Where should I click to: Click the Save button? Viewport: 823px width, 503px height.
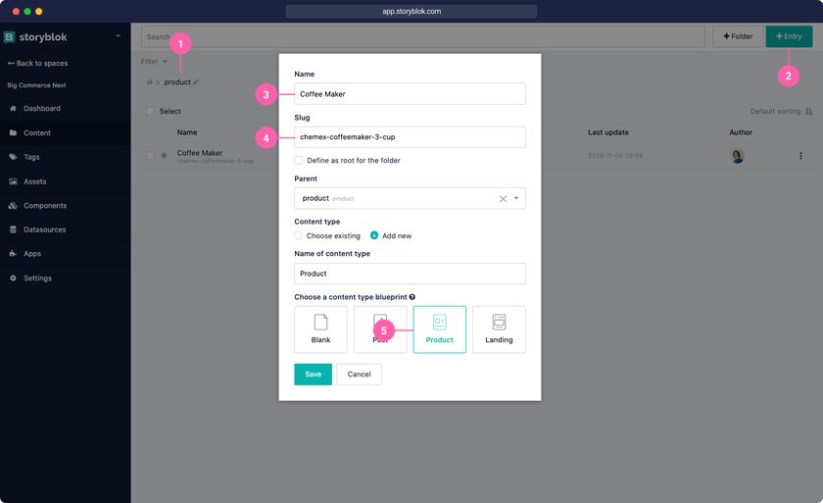[x=313, y=375]
